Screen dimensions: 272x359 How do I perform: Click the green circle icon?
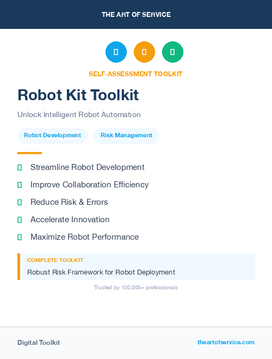click(172, 52)
